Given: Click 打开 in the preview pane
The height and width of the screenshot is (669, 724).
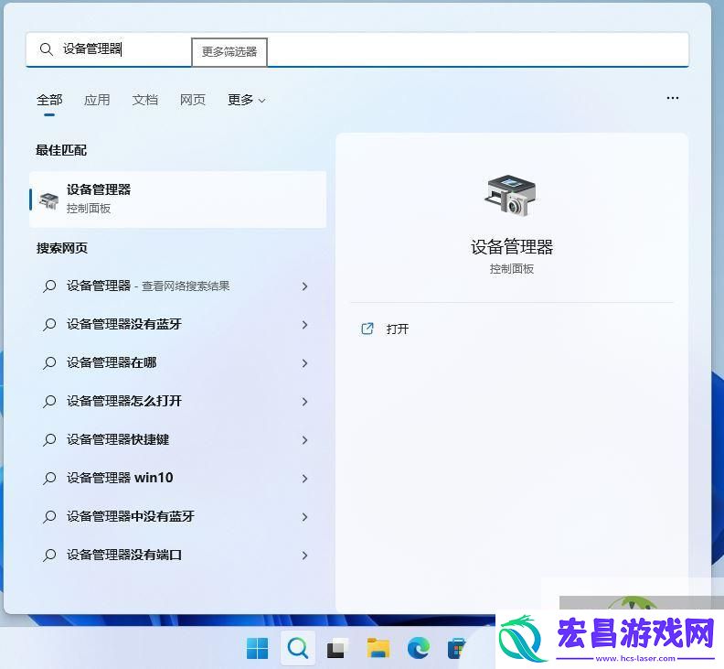Looking at the screenshot, I should click(398, 329).
